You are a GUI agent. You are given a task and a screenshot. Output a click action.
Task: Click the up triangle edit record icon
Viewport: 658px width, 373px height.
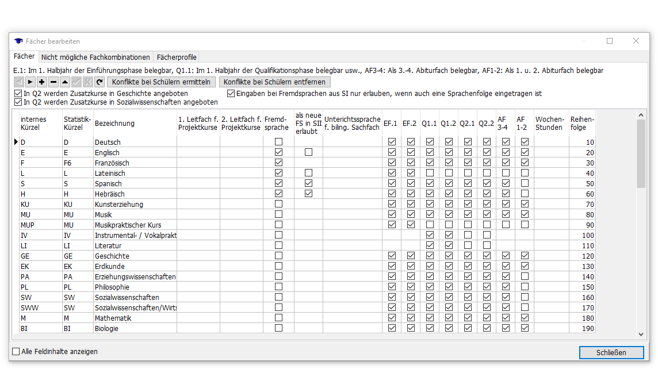click(64, 82)
